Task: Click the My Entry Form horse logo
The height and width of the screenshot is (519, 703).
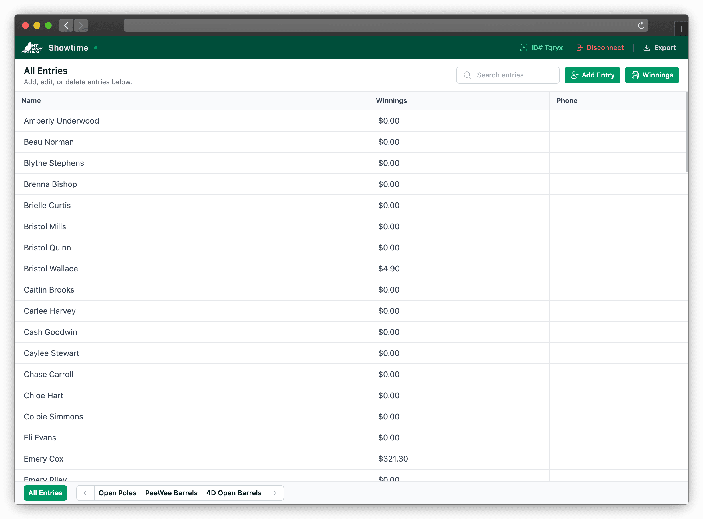Action: [x=32, y=48]
